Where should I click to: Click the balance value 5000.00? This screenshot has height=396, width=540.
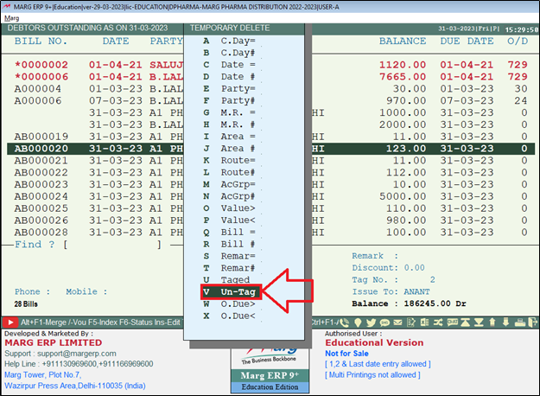click(x=403, y=196)
